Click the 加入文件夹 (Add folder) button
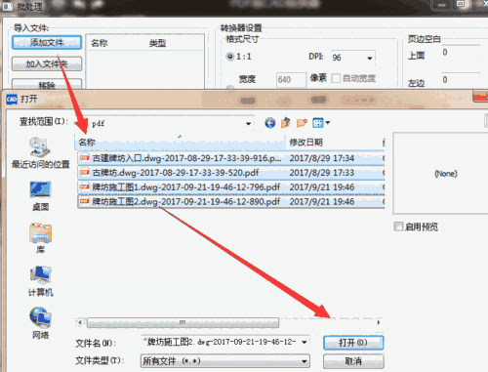This screenshot has height=372, width=488. 47,63
